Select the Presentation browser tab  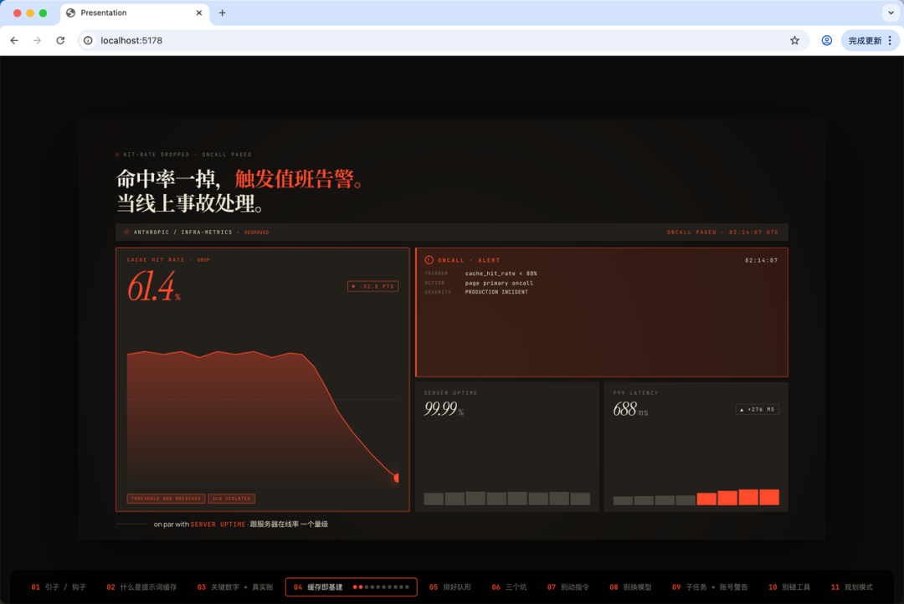point(132,13)
